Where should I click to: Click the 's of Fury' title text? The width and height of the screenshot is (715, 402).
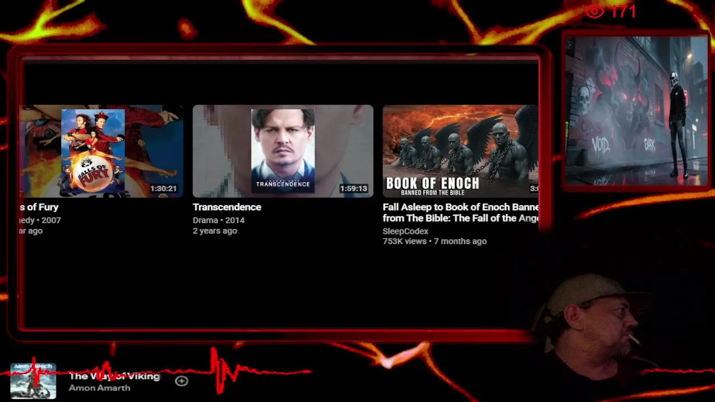coord(39,207)
